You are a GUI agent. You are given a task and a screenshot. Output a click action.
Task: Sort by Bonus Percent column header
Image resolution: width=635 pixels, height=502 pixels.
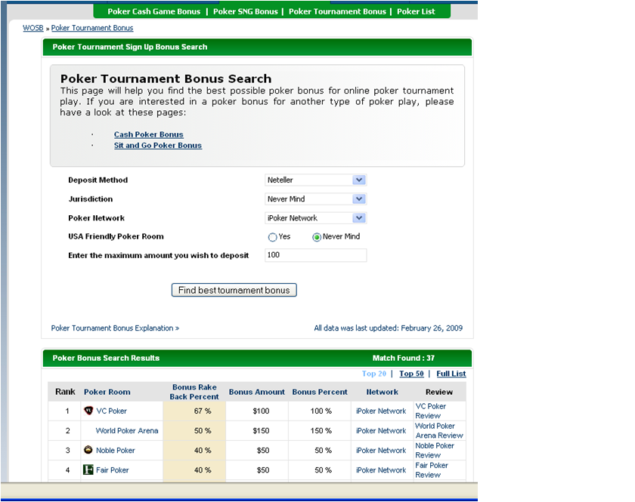tap(320, 392)
